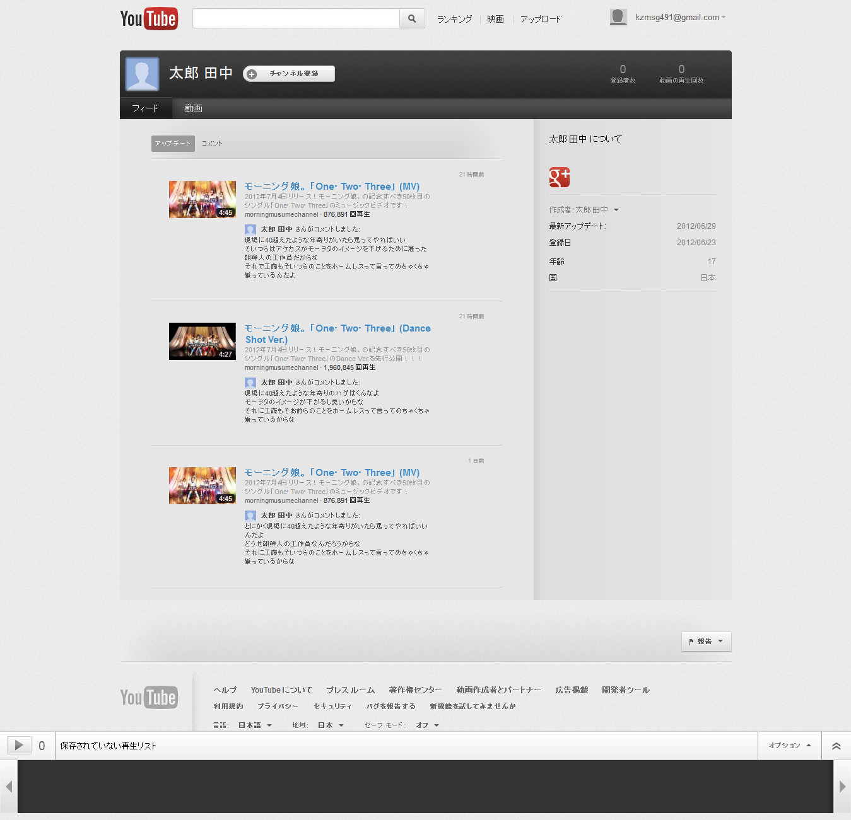Expand the 作成者: 太郎 田中 dropdown

click(x=584, y=210)
